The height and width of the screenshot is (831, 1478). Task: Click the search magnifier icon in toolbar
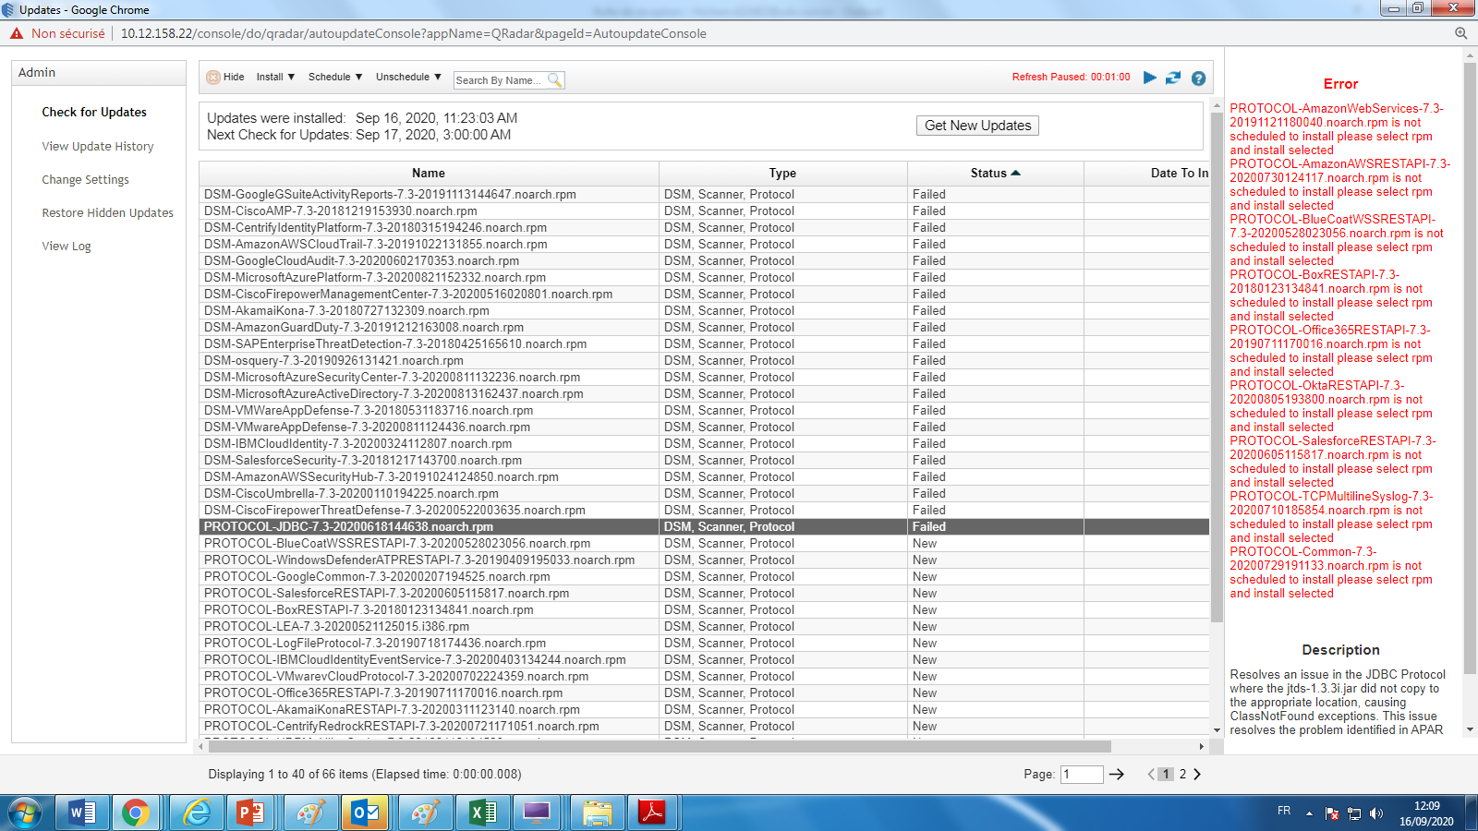click(555, 80)
